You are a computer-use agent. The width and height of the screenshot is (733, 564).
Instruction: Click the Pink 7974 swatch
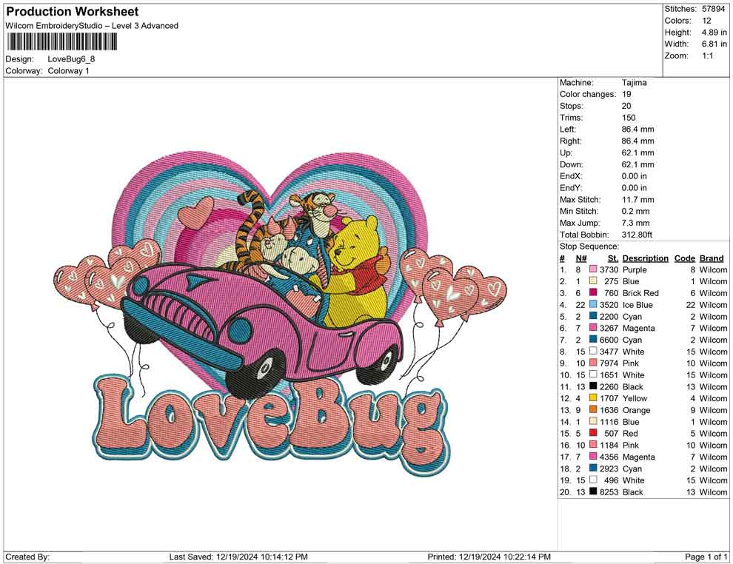pyautogui.click(x=593, y=363)
